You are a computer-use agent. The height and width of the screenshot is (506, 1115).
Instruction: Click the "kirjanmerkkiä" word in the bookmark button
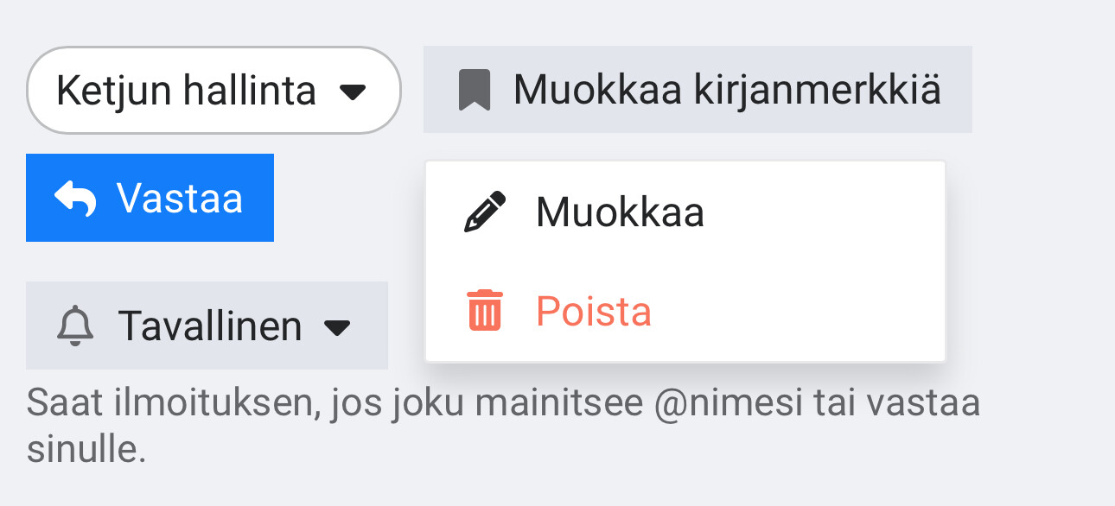pos(817,90)
